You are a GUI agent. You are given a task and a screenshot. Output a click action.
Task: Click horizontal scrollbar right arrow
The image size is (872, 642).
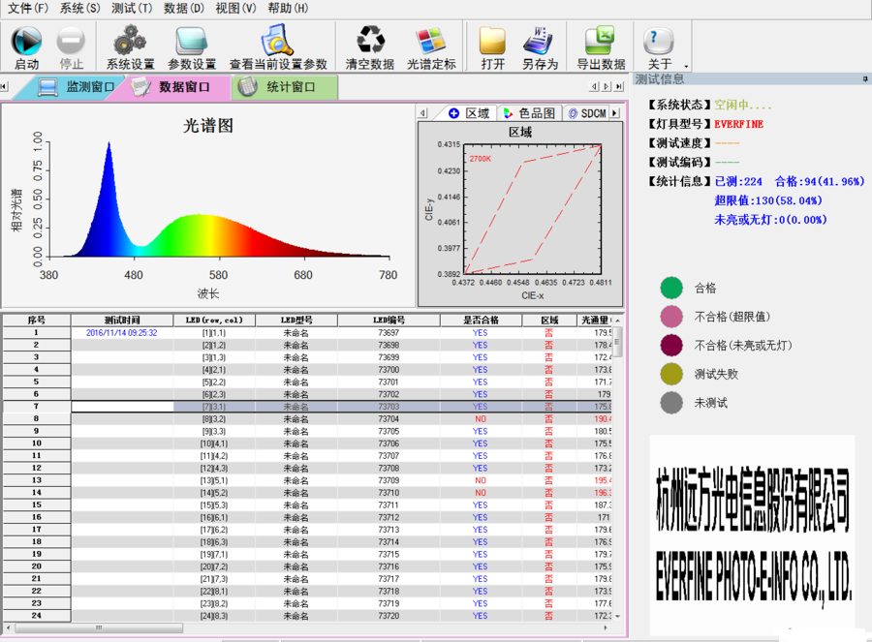pos(606,627)
